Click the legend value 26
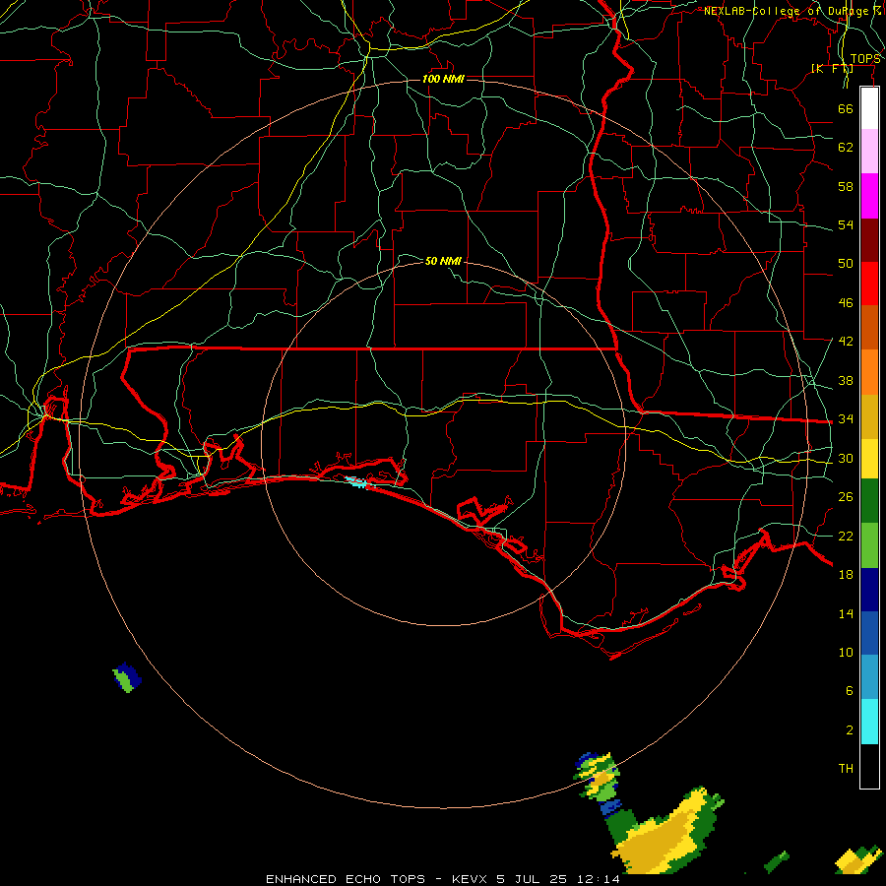 point(846,497)
